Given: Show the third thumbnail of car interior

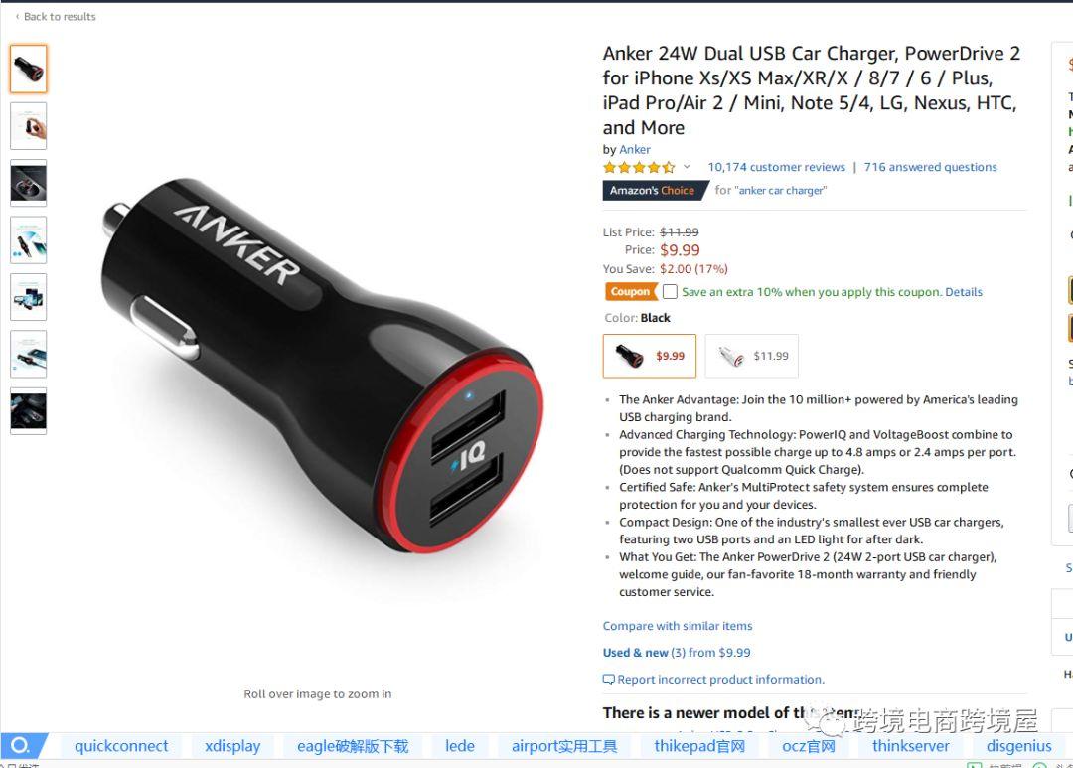Looking at the screenshot, I should pos(28,183).
